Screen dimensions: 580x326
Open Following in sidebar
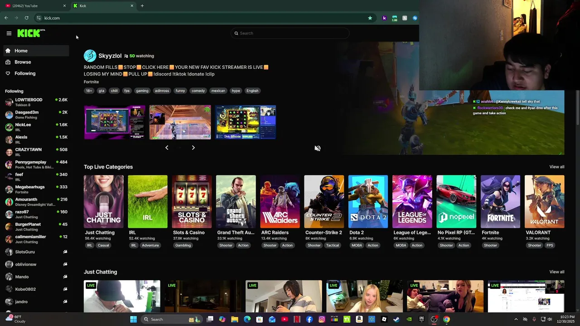36,73
